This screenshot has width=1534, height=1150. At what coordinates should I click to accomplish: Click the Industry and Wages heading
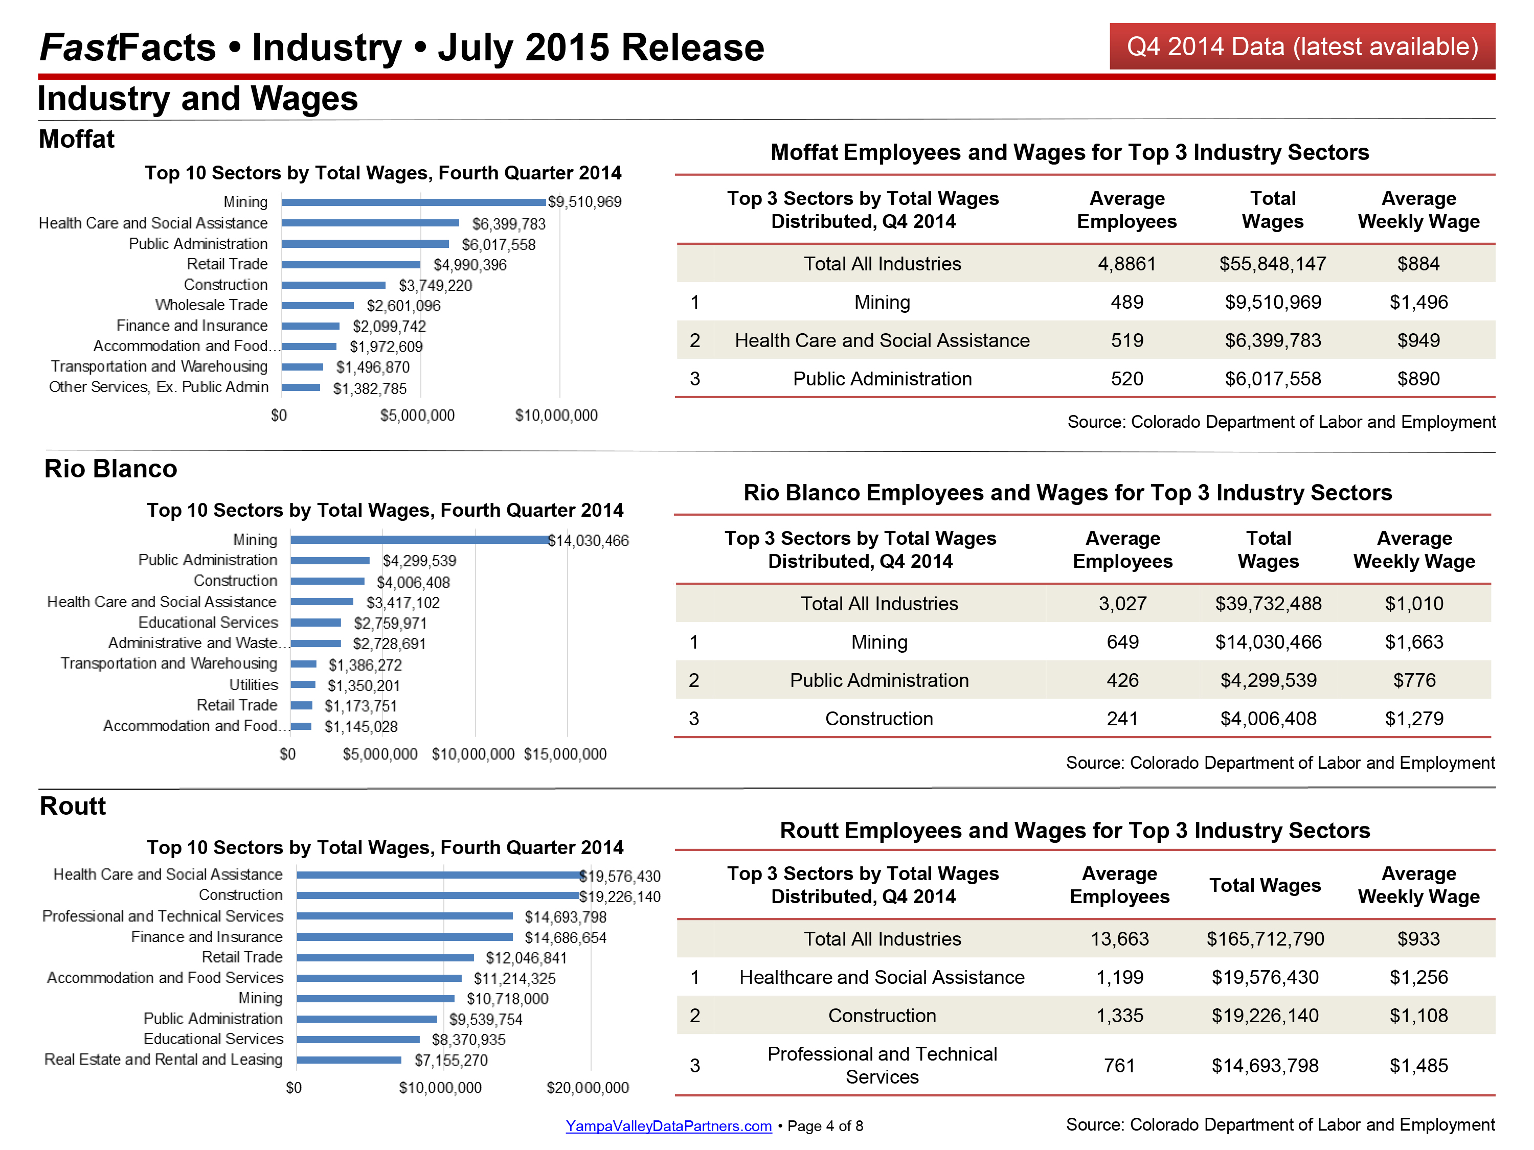point(198,99)
